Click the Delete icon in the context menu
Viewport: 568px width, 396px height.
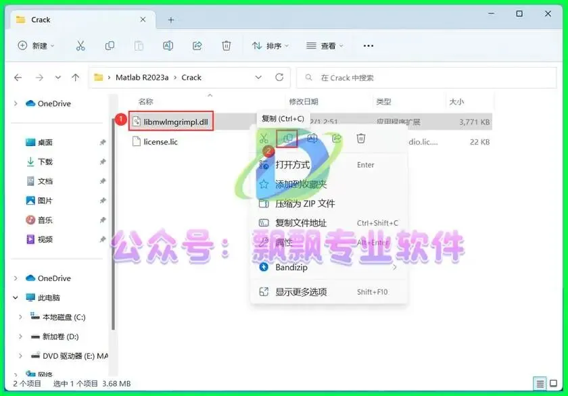(361, 139)
